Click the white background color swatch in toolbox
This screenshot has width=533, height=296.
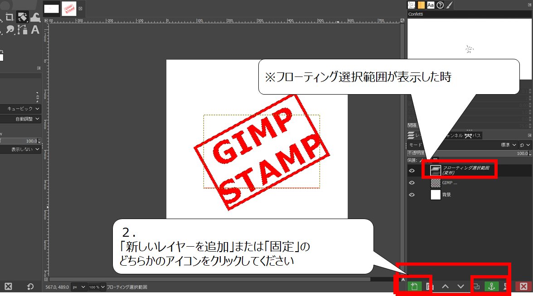pyautogui.click(x=2, y=57)
